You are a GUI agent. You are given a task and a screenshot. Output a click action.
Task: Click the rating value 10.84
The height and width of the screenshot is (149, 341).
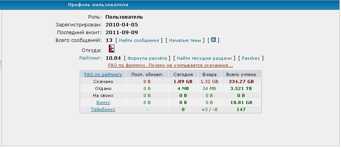[113, 58]
